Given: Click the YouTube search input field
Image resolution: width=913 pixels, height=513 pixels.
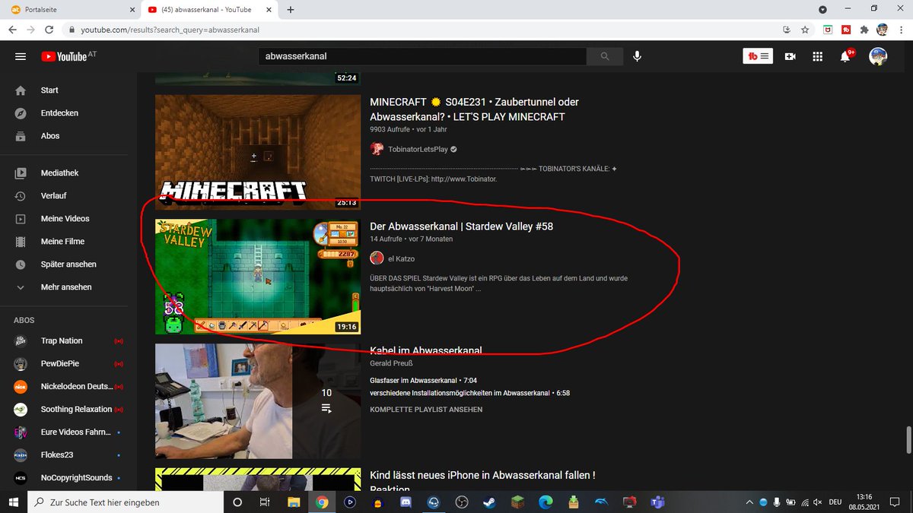Looking at the screenshot, I should [x=422, y=56].
